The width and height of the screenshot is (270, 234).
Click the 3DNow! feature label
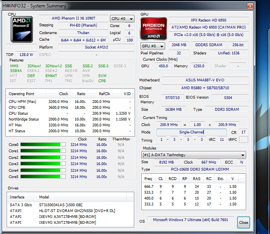tap(34, 66)
